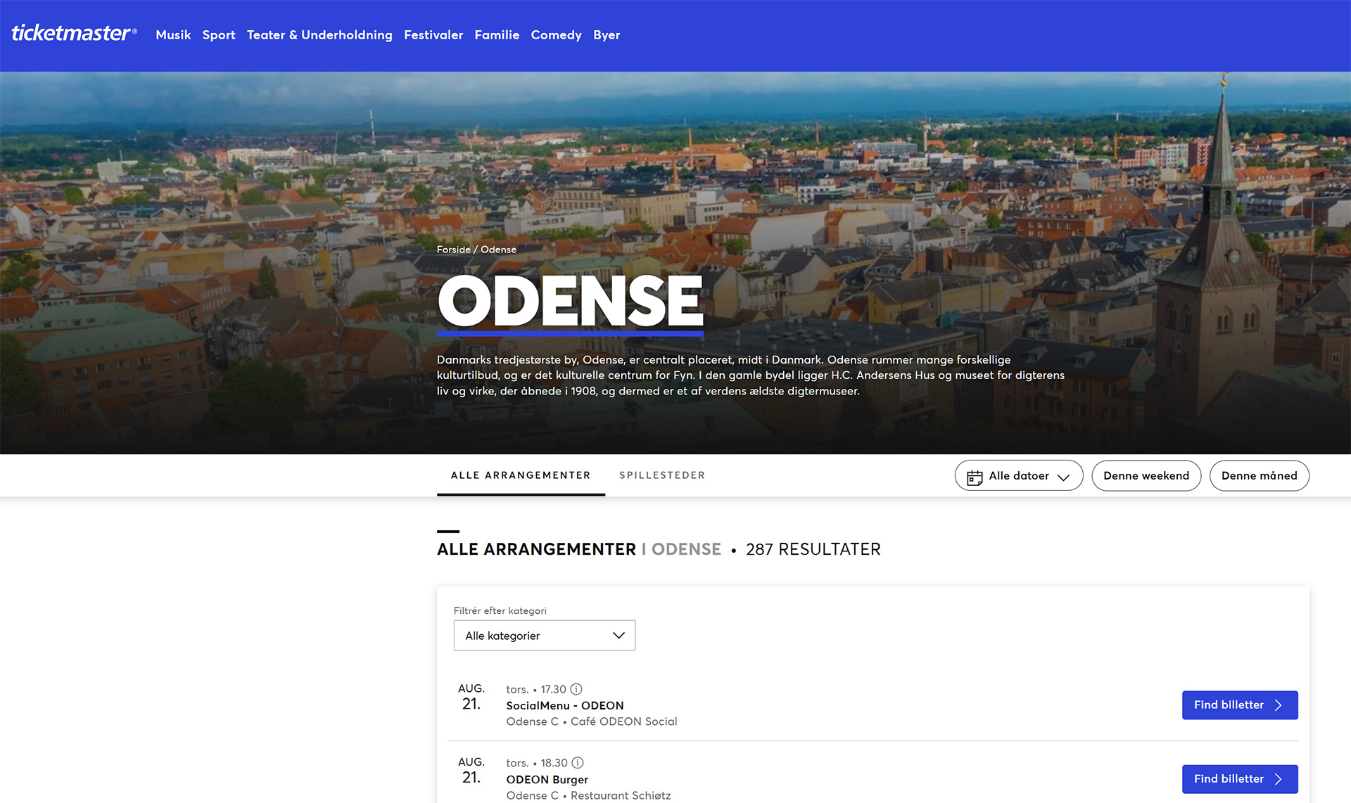Filter by Denne måned
Image resolution: width=1351 pixels, height=803 pixels.
click(x=1259, y=476)
